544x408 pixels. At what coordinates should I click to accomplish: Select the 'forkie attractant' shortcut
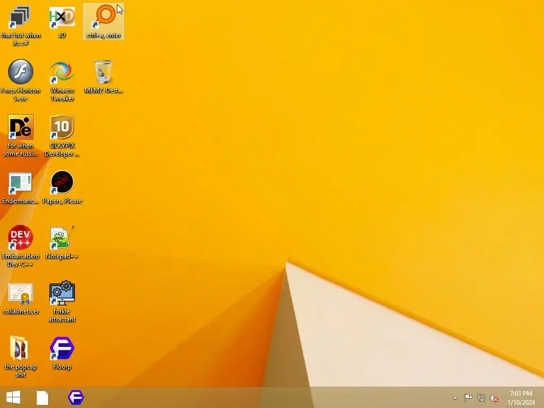point(62,302)
